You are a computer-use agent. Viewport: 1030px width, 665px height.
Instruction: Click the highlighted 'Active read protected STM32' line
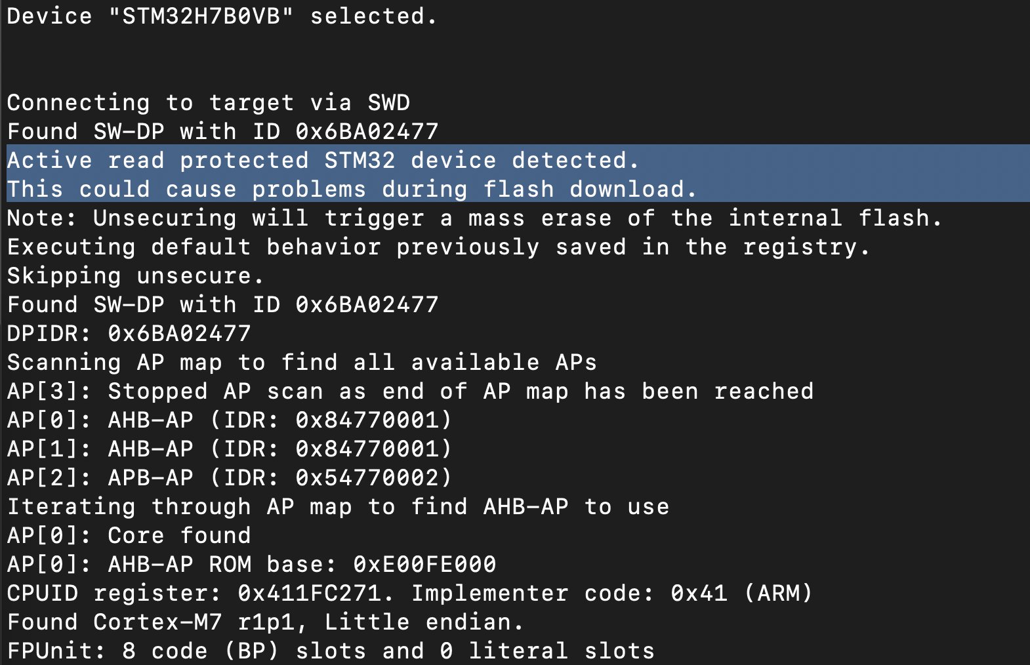[x=322, y=161]
